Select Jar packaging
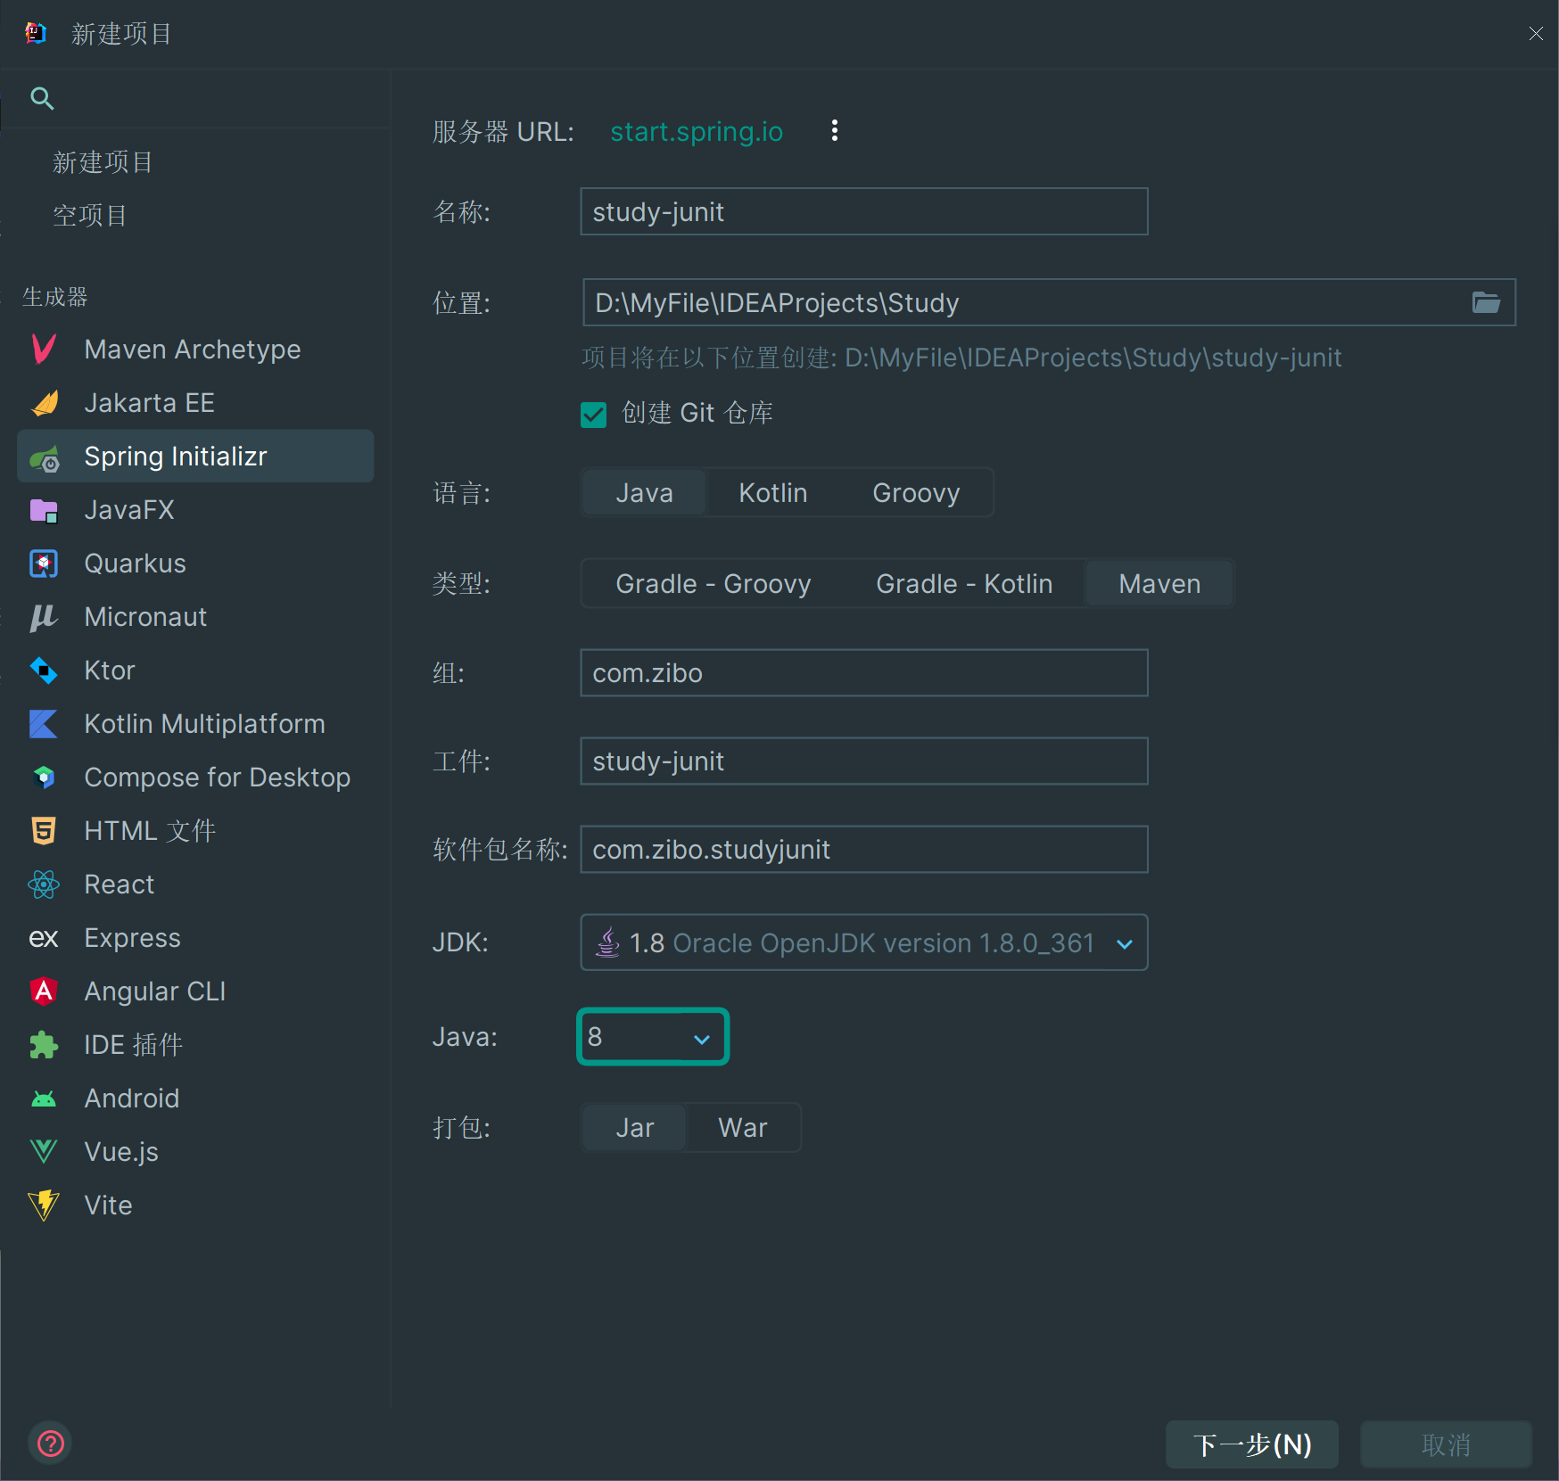 tap(634, 1128)
